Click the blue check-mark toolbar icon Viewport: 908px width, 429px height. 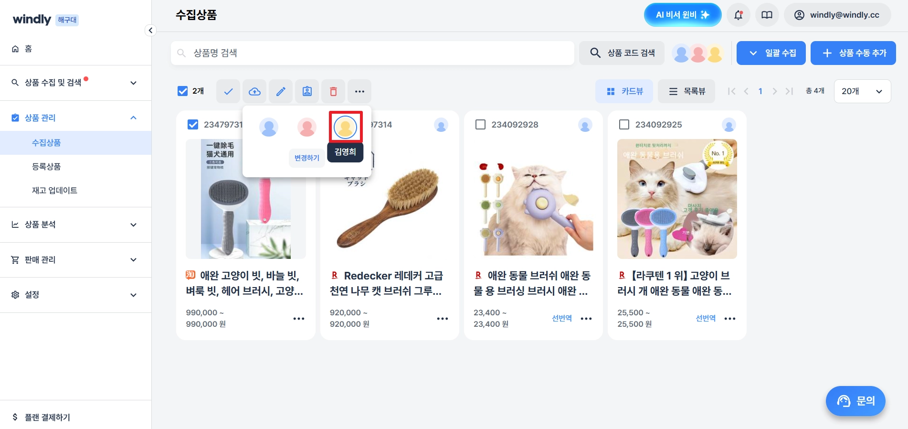pos(228,91)
